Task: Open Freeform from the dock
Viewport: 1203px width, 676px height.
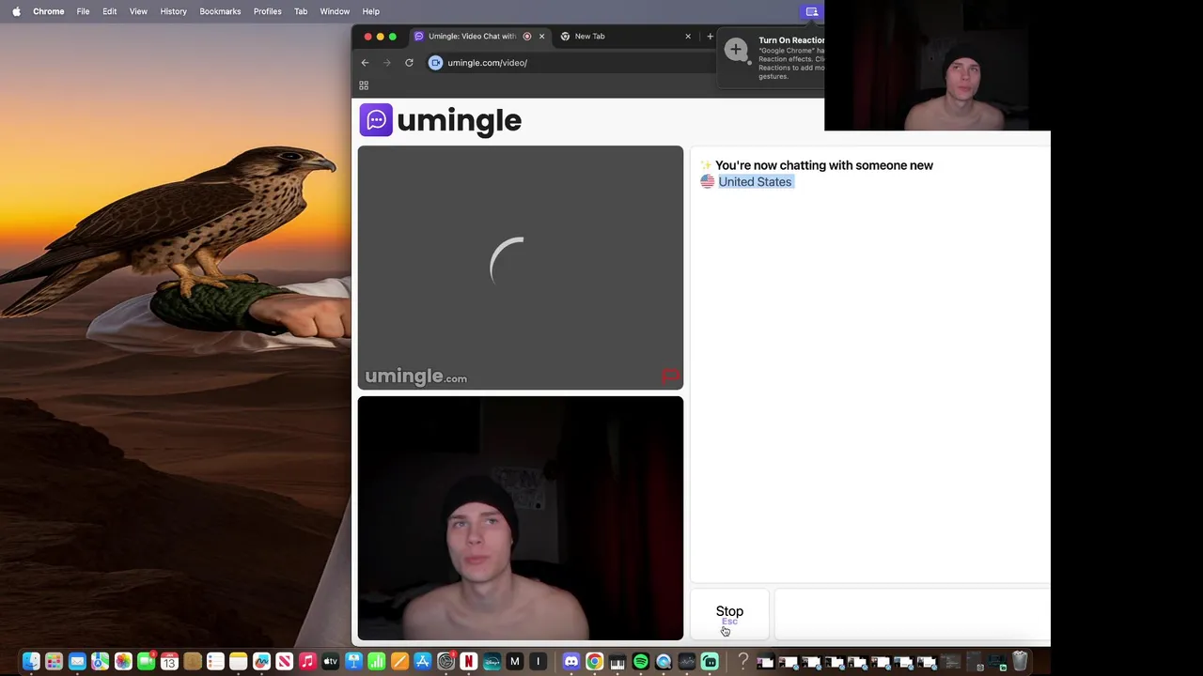Action: pyautogui.click(x=261, y=661)
